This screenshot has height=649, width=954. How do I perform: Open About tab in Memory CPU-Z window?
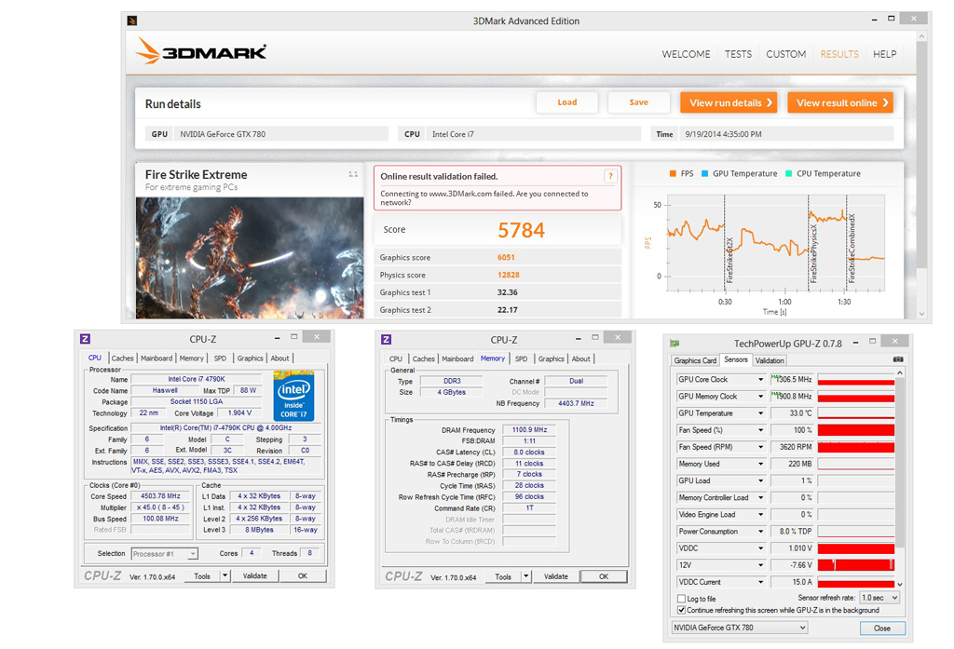(x=581, y=358)
